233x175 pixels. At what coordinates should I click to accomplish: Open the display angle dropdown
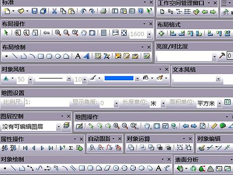(116, 103)
